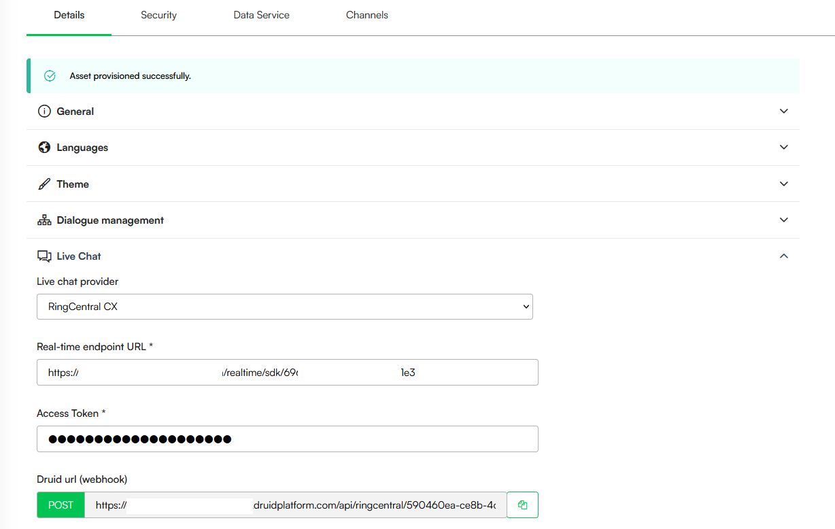Expand the General section chevron
Image resolution: width=835 pixels, height=529 pixels.
click(783, 112)
